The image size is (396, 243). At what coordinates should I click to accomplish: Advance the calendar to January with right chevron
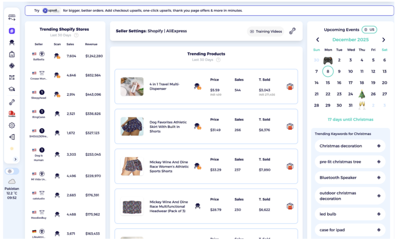[x=384, y=39]
